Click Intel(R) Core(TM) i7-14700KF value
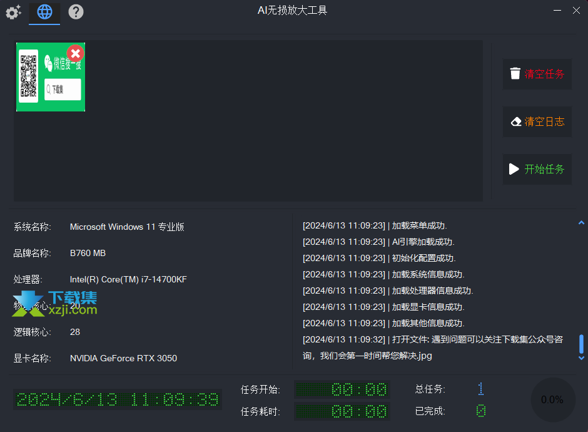The height and width of the screenshot is (432, 588). click(128, 280)
